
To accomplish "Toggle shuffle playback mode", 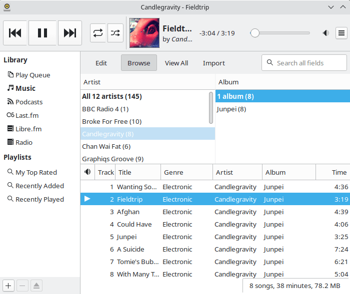I will [115, 33].
